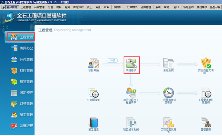Open the 项目成本利润 icon

click(131, 122)
